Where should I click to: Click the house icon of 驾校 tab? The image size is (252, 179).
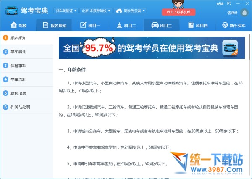14,25
